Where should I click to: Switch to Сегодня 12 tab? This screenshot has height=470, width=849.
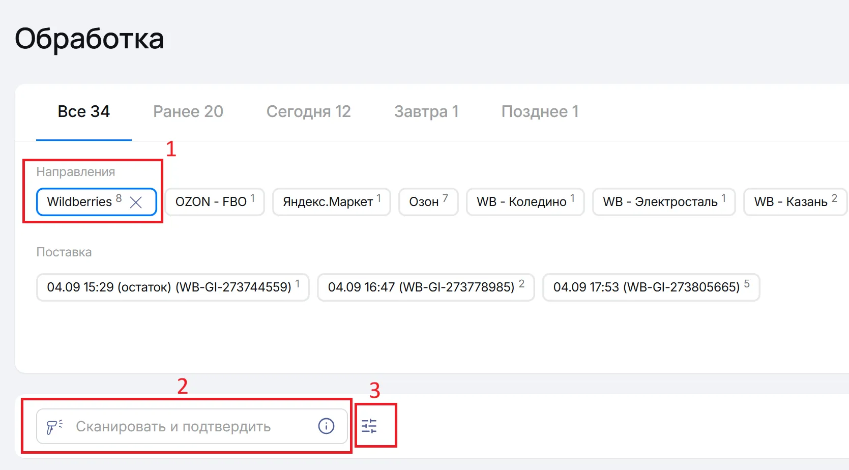click(309, 111)
